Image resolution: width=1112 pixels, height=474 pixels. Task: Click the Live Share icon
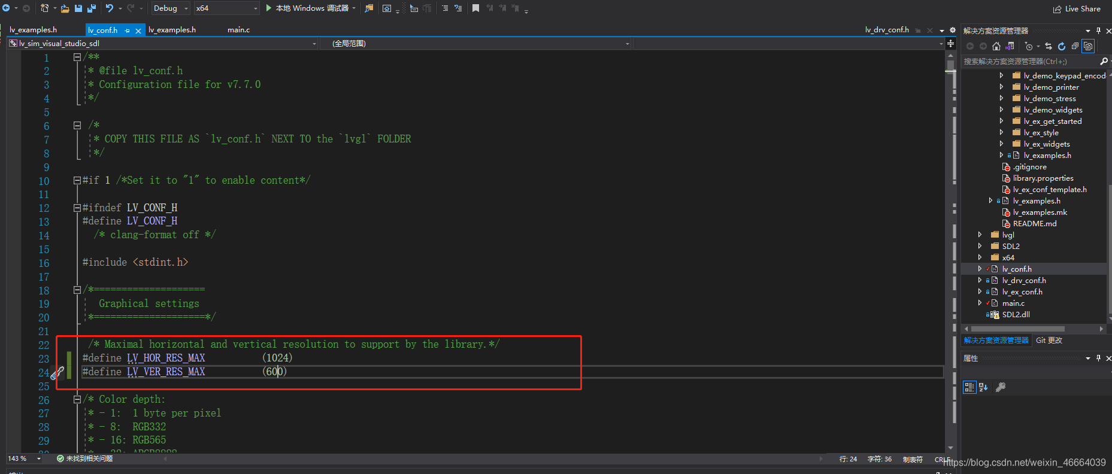tap(1058, 9)
